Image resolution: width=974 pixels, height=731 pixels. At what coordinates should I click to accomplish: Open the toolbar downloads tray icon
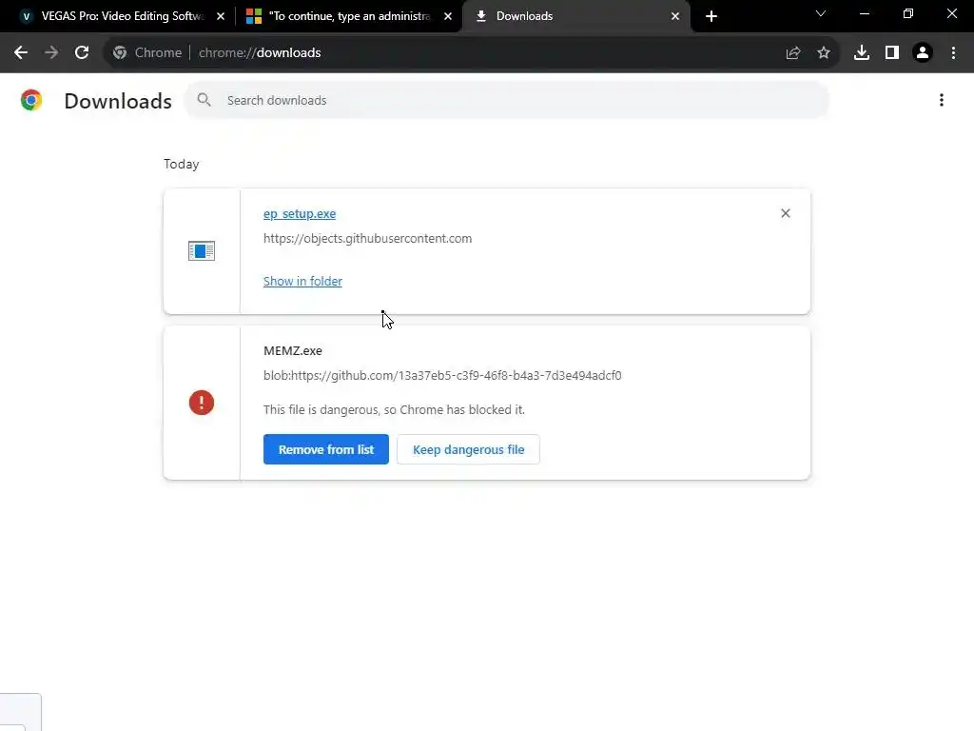[x=862, y=53]
